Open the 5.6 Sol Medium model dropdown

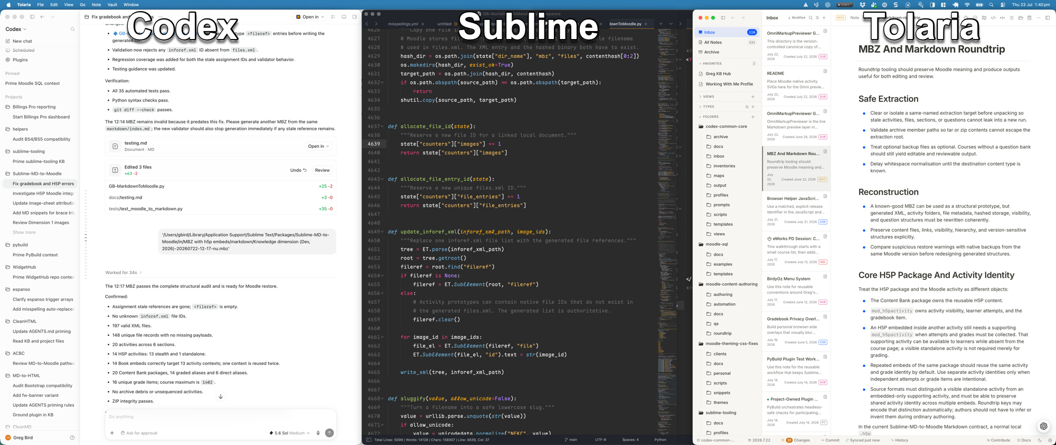pyautogui.click(x=289, y=433)
